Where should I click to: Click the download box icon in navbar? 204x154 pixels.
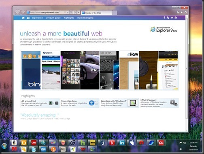coord(28,18)
